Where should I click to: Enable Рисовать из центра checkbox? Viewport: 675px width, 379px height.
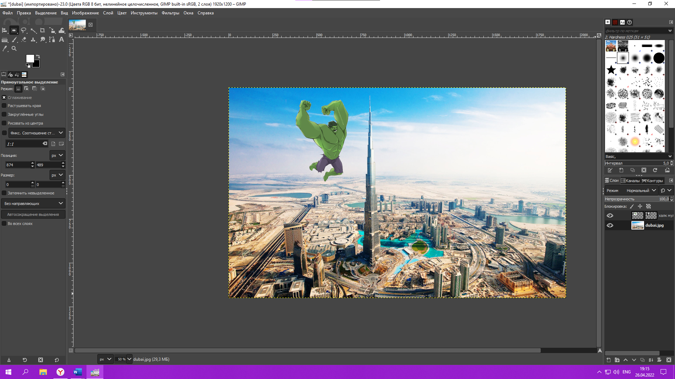coord(4,123)
